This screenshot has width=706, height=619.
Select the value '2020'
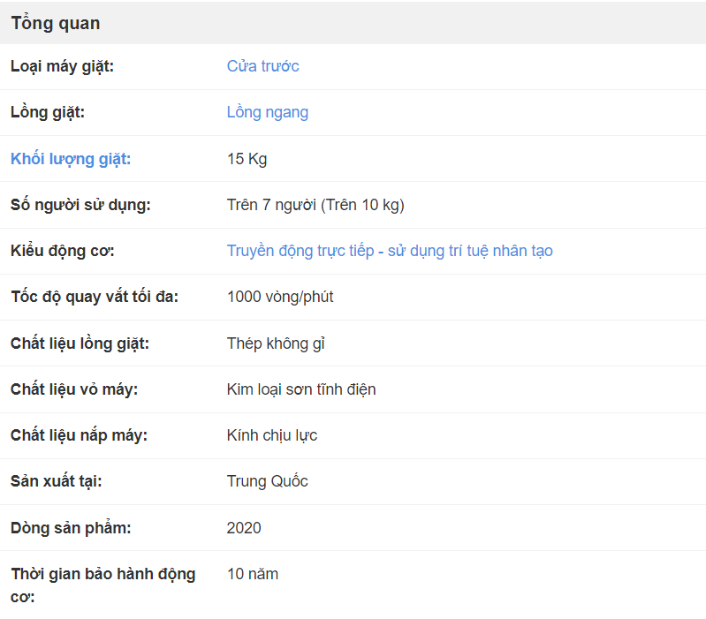(244, 528)
